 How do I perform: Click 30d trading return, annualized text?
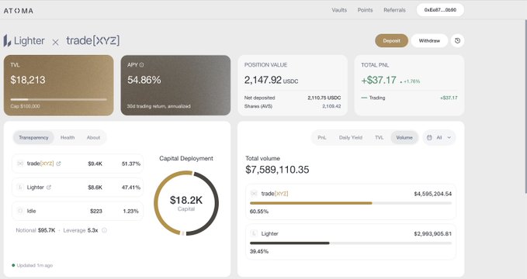tap(158, 106)
